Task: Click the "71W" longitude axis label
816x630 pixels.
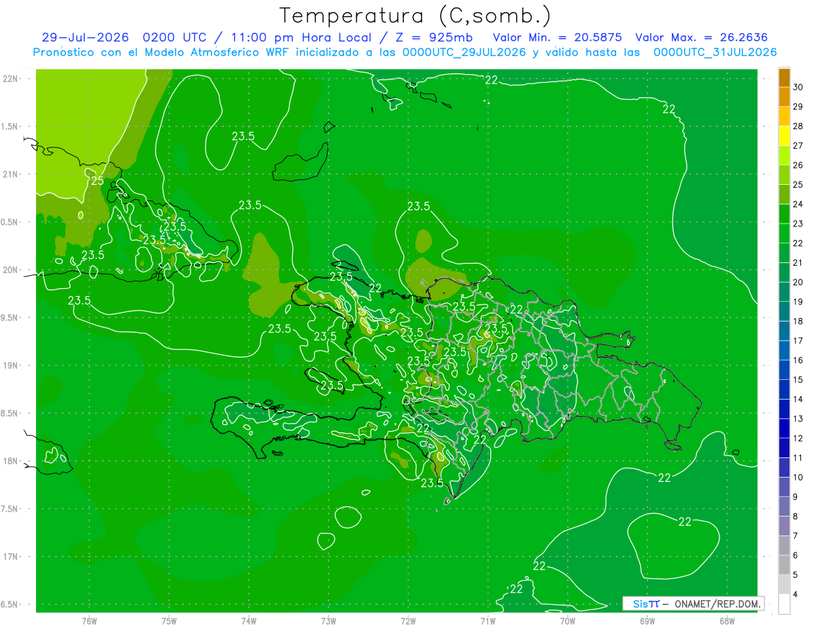Action: [x=488, y=620]
